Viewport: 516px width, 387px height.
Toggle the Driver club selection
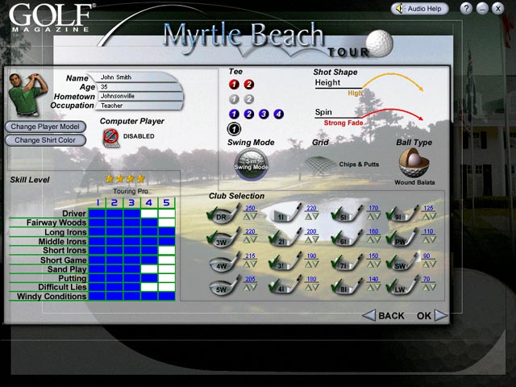click(223, 214)
